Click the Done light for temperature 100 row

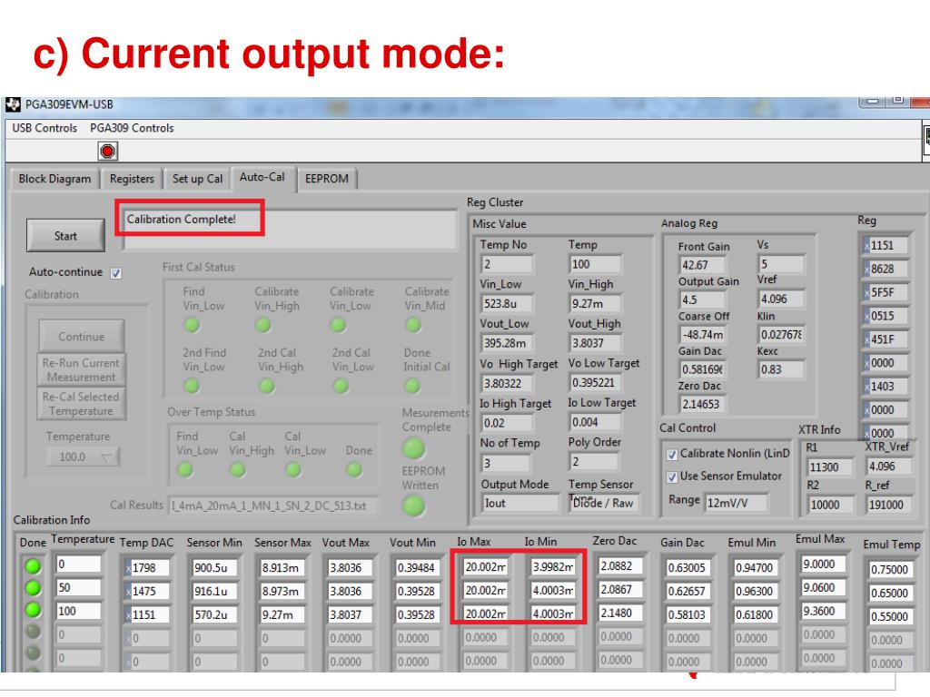click(x=34, y=610)
